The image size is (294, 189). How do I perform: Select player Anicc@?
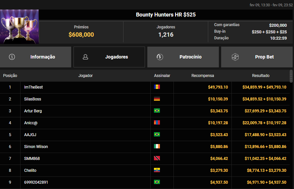coord(31,123)
